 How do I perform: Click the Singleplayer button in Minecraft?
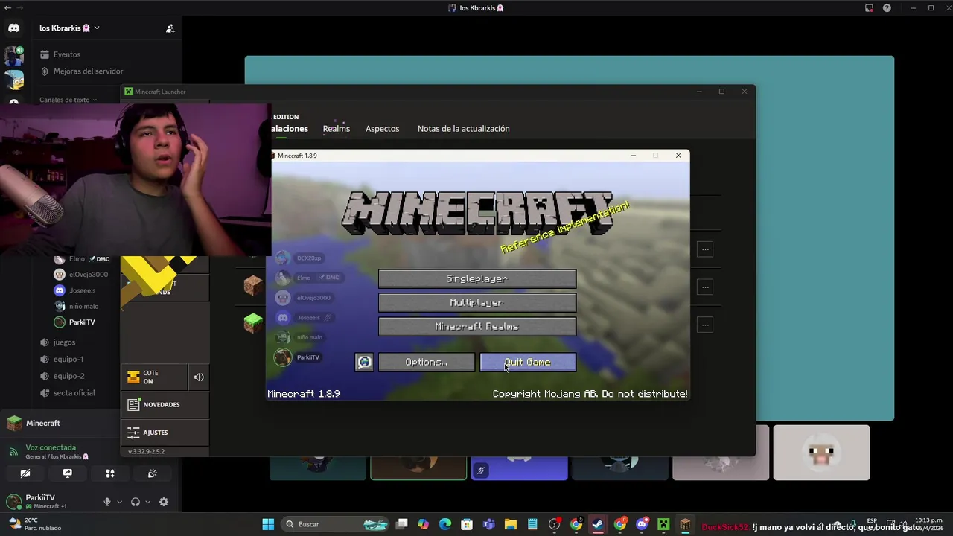(x=476, y=278)
